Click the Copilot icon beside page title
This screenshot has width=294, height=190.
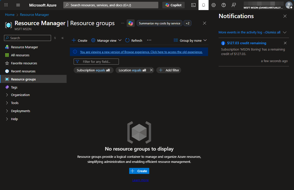click(x=130, y=23)
